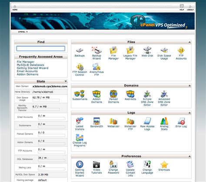Open File Manager in Files section

(113, 53)
